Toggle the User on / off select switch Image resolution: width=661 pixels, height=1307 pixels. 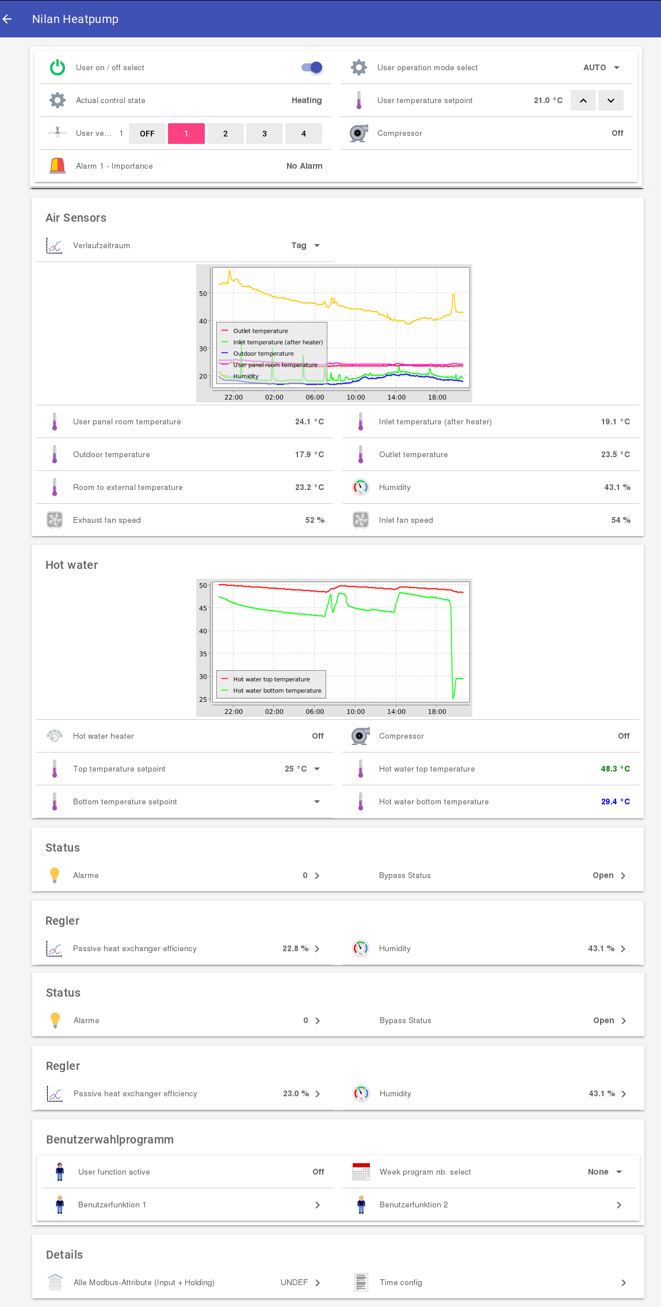pyautogui.click(x=312, y=67)
